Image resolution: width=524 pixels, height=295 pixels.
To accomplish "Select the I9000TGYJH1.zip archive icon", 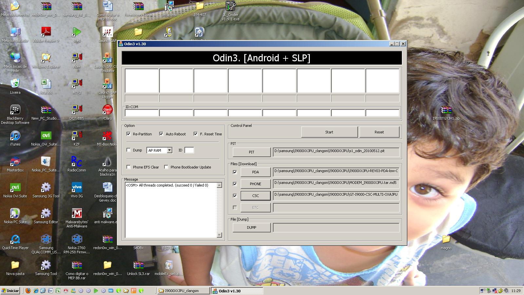I will (x=446, y=112).
